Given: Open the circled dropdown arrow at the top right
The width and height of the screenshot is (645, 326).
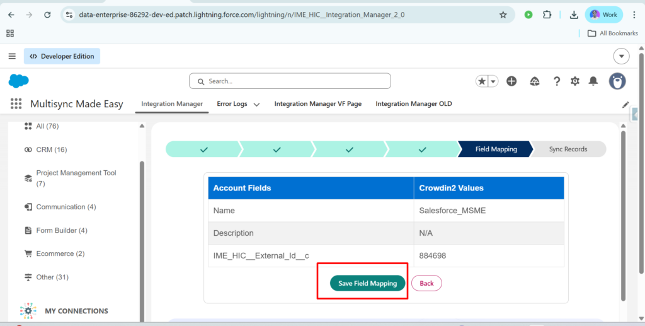Looking at the screenshot, I should click(x=621, y=56).
